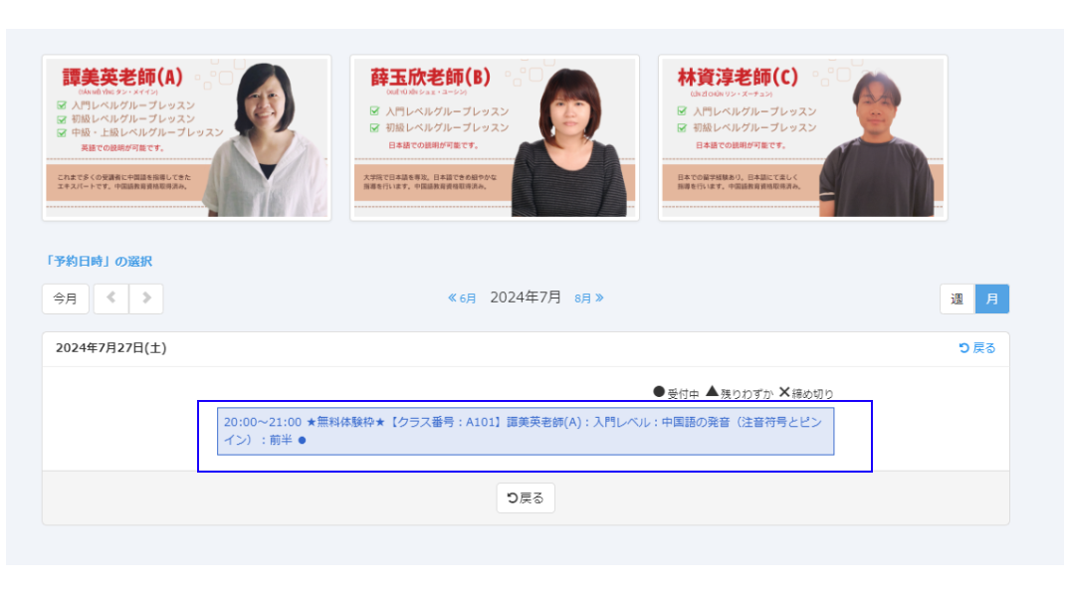Switch calendar to 月 view
This screenshot has width=1070, height=593.
click(991, 298)
